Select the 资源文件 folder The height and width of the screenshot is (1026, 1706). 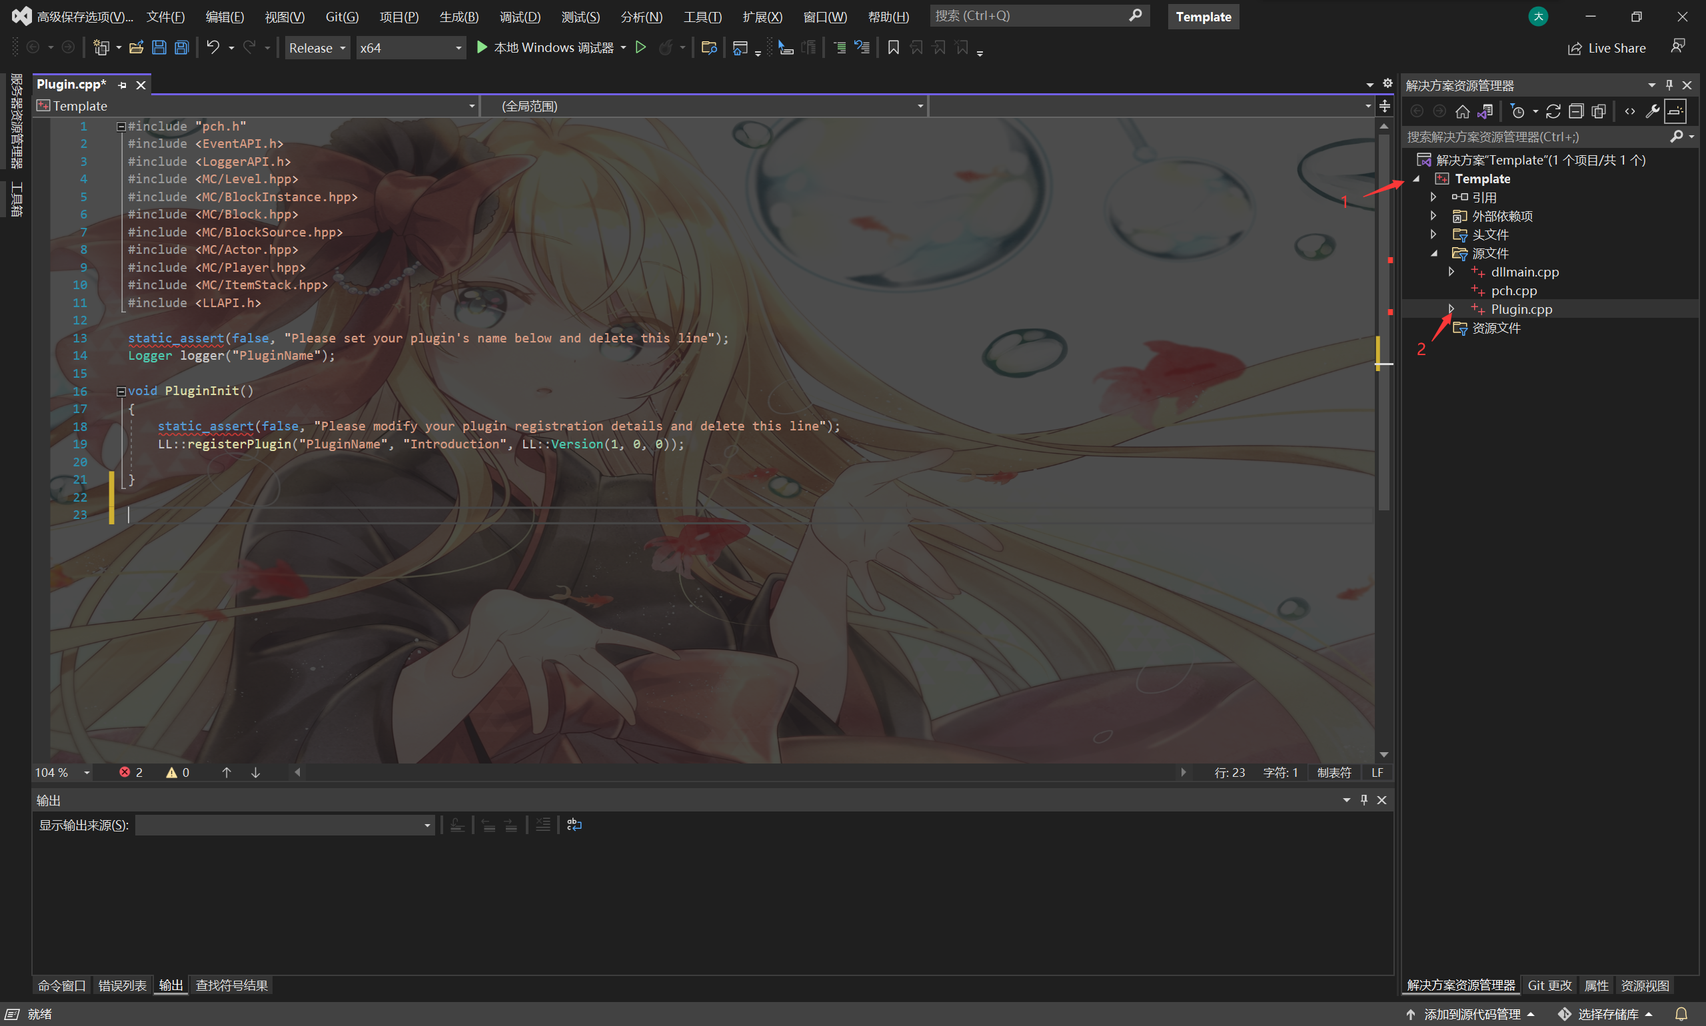pyautogui.click(x=1496, y=328)
